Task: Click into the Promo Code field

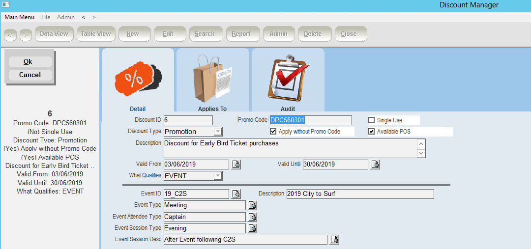Action: 311,120
